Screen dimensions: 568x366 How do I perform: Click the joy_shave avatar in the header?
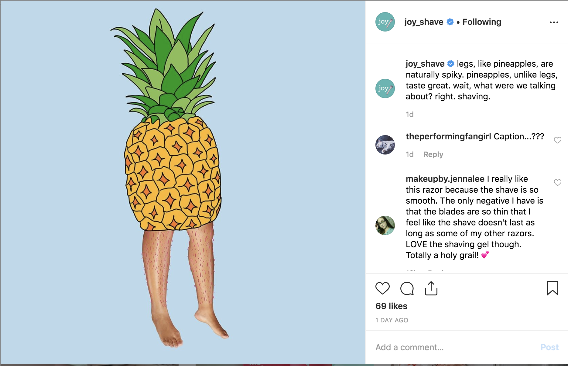click(385, 22)
